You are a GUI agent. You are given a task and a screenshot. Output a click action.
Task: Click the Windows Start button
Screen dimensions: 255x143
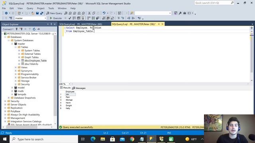click(x=5, y=139)
